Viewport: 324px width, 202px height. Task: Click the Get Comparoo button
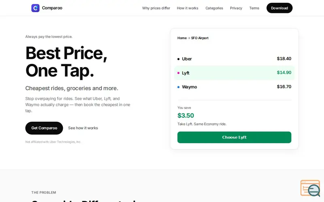pyautogui.click(x=44, y=128)
